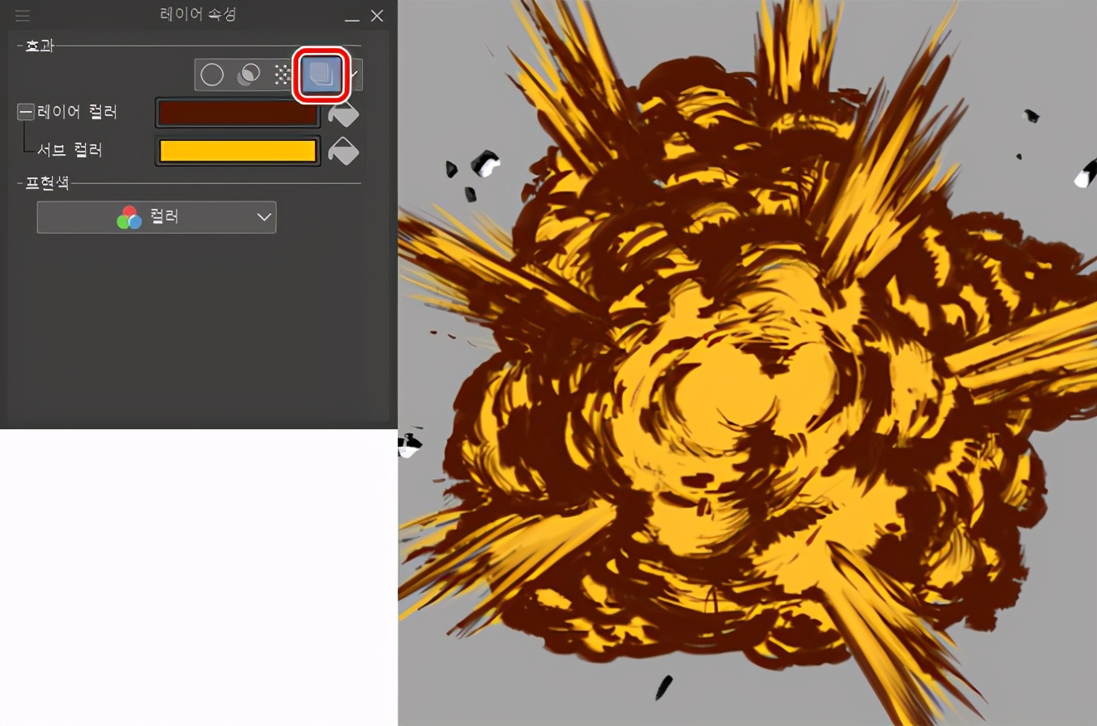Viewport: 1097px width, 726px height.
Task: Expand the chevron after the effect icons
Action: tap(355, 75)
